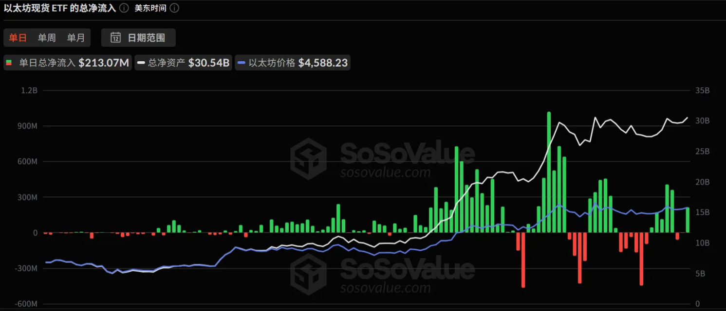
Task: Click the green-red icon beside 单日总净流入
Action: point(9,63)
